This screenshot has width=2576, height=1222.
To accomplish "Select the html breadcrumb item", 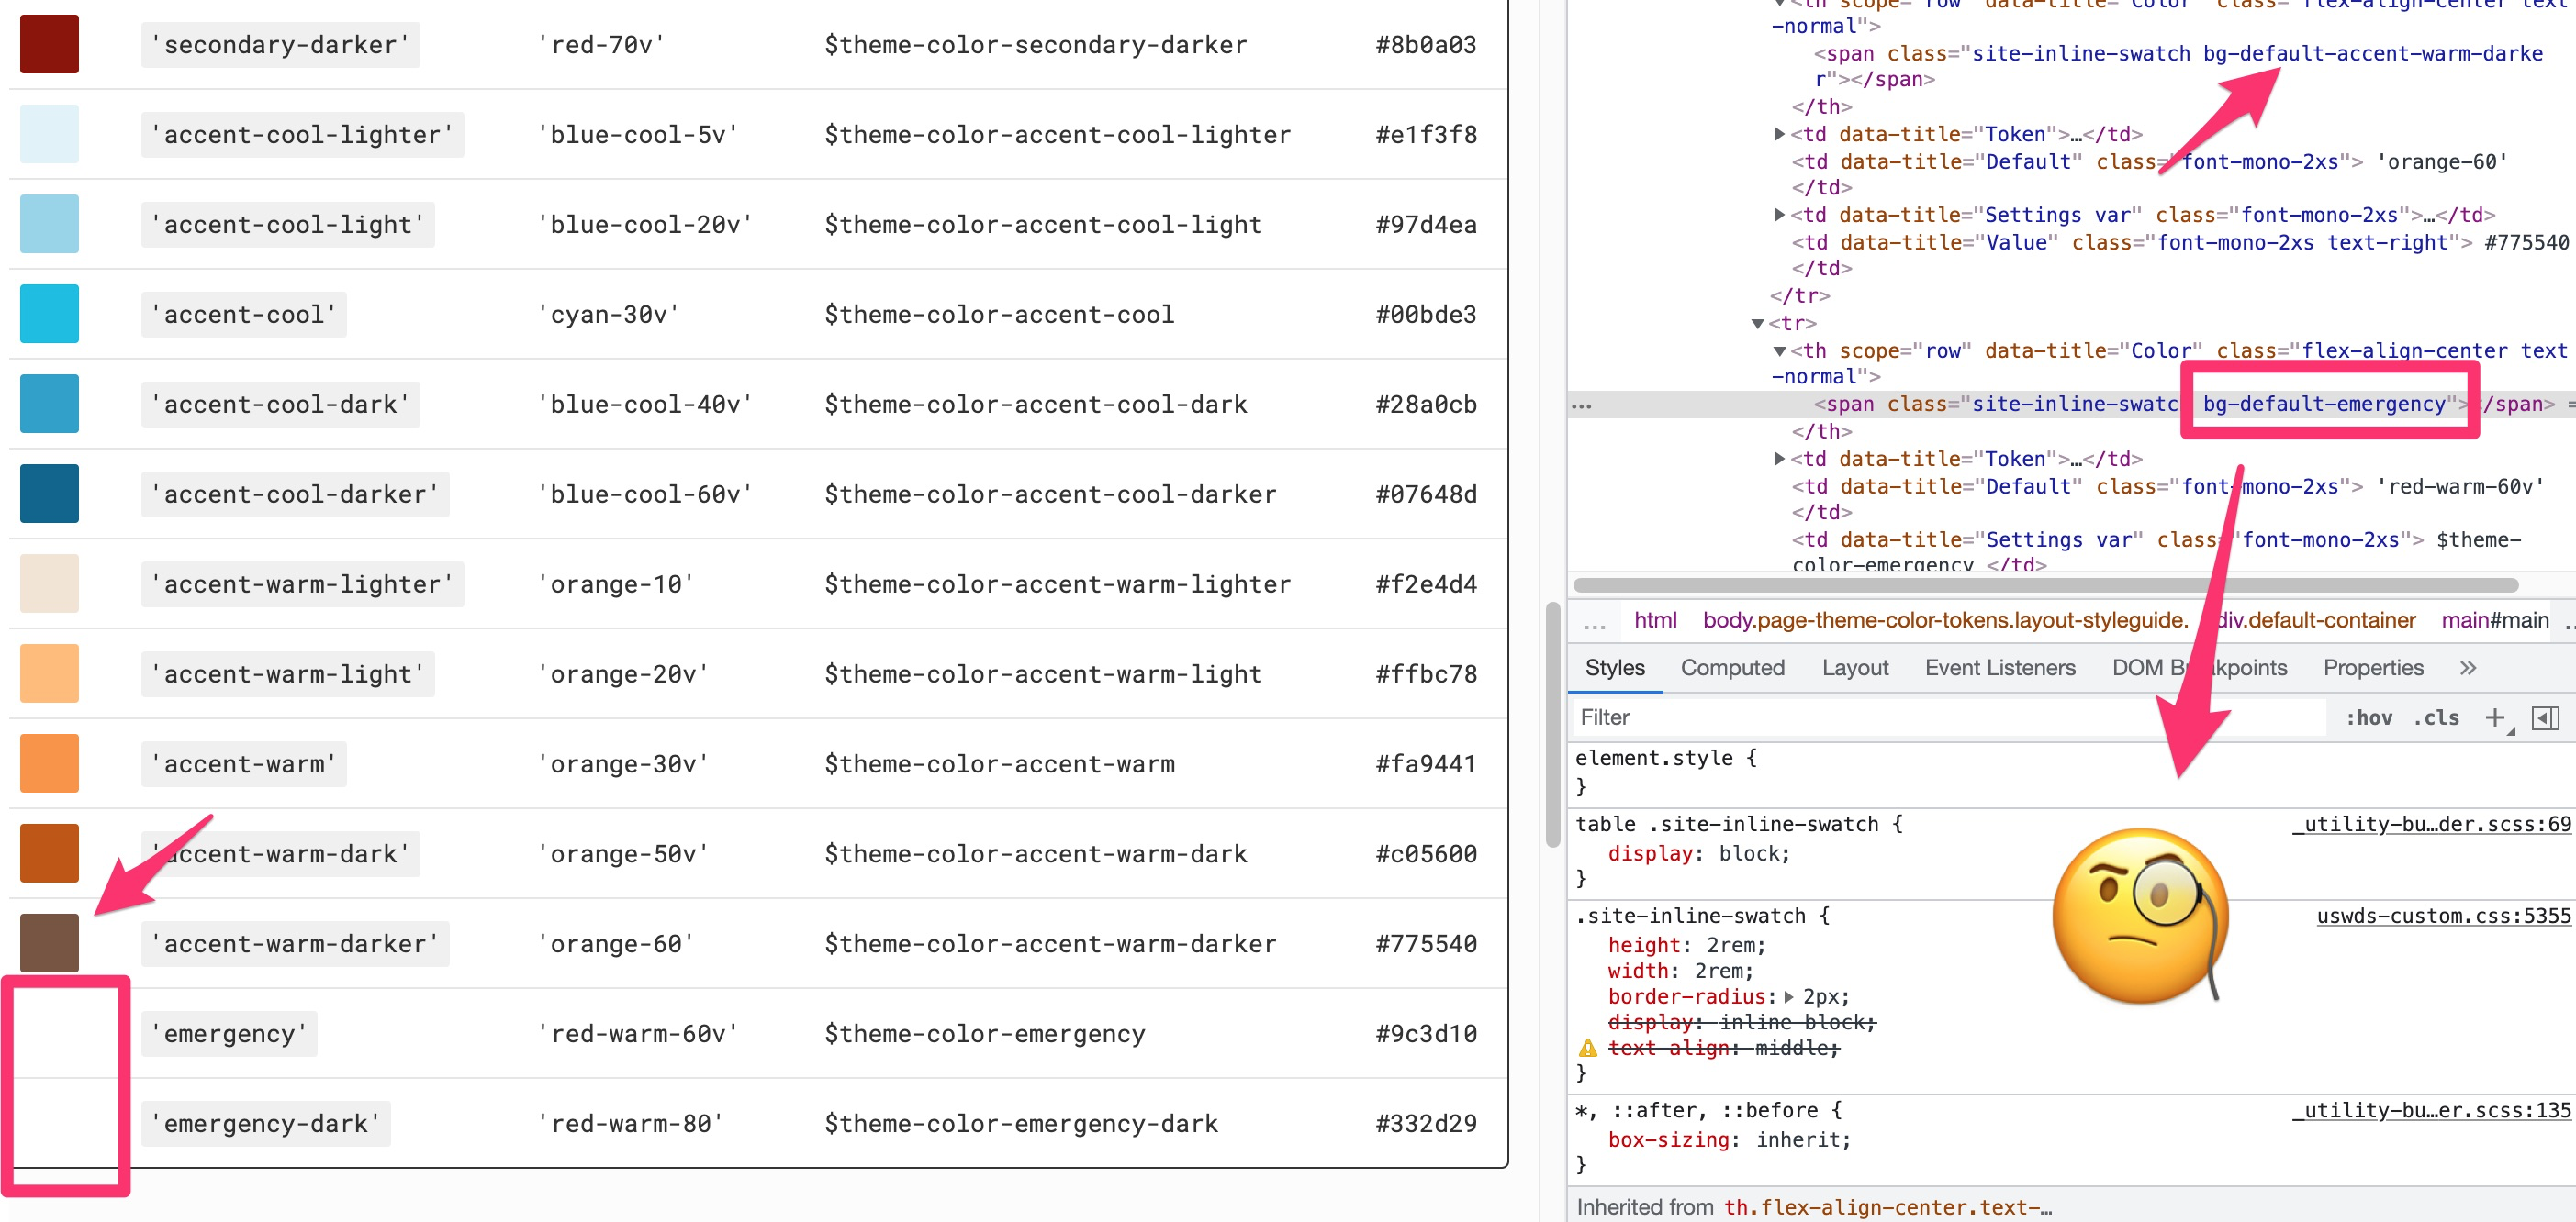I will point(1655,619).
